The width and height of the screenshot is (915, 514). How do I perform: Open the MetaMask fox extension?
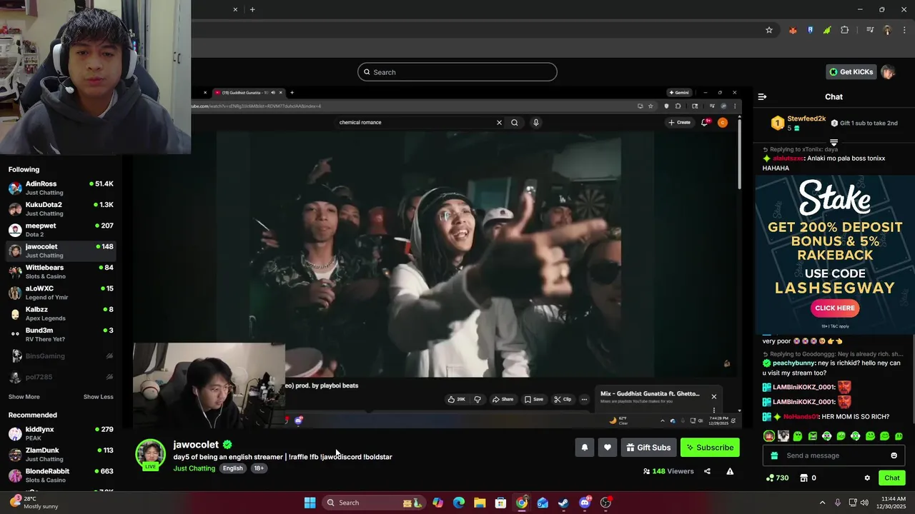click(793, 30)
